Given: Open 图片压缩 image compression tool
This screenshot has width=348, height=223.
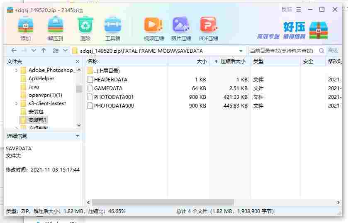Looking at the screenshot, I should coord(181,29).
